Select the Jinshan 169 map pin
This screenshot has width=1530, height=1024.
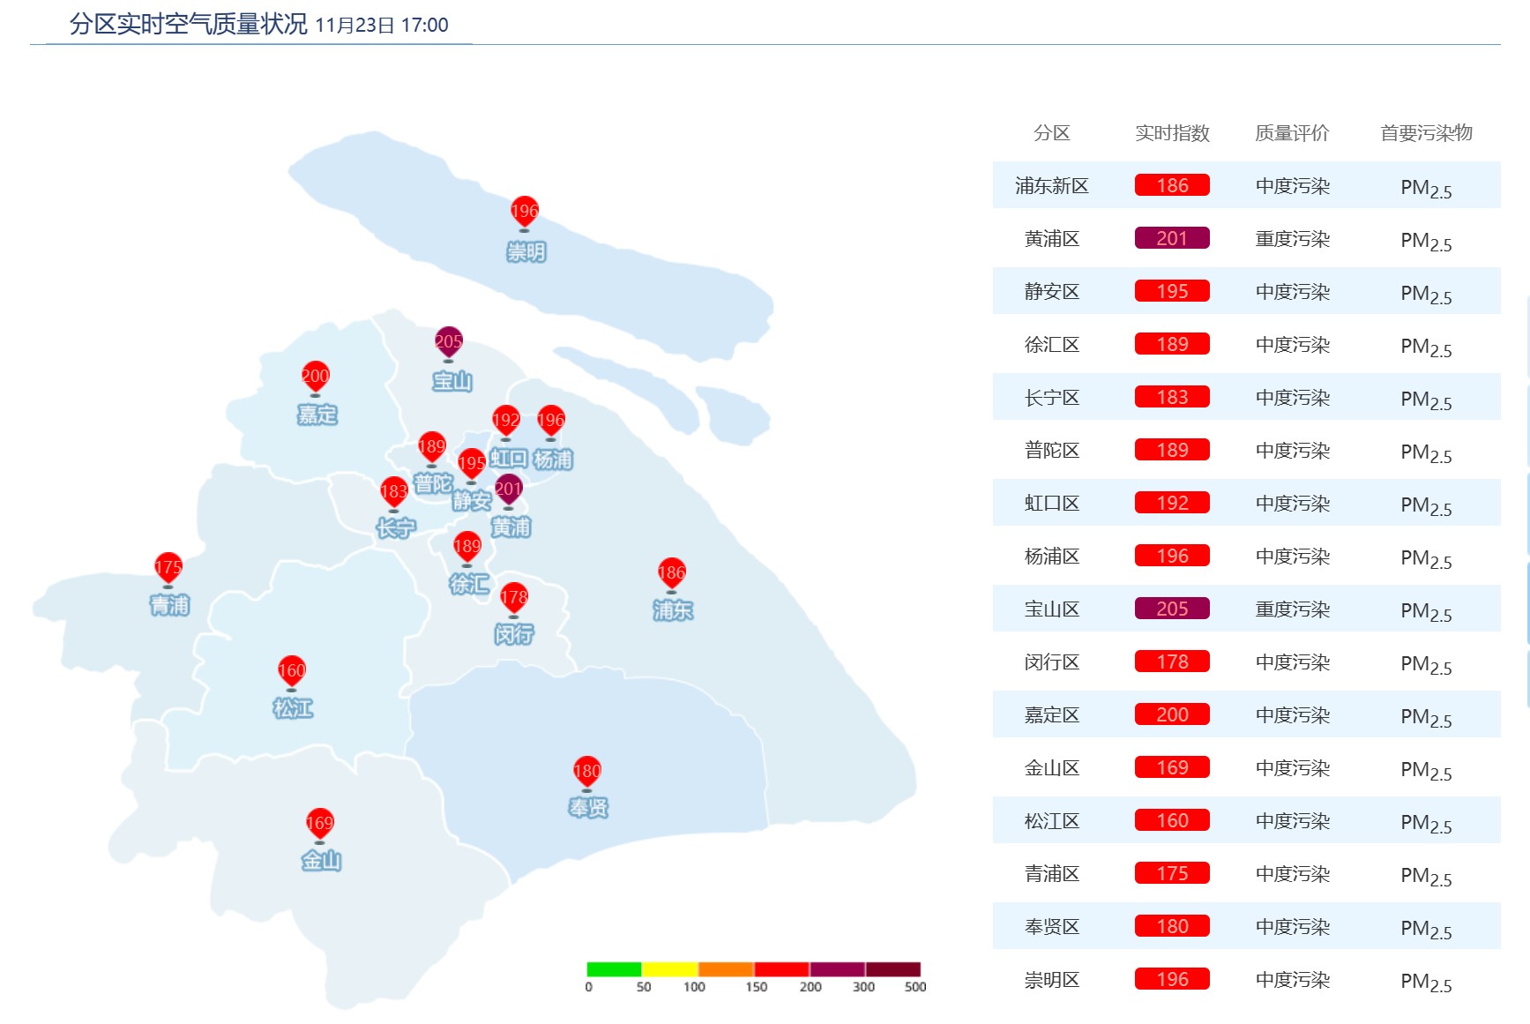click(x=319, y=823)
